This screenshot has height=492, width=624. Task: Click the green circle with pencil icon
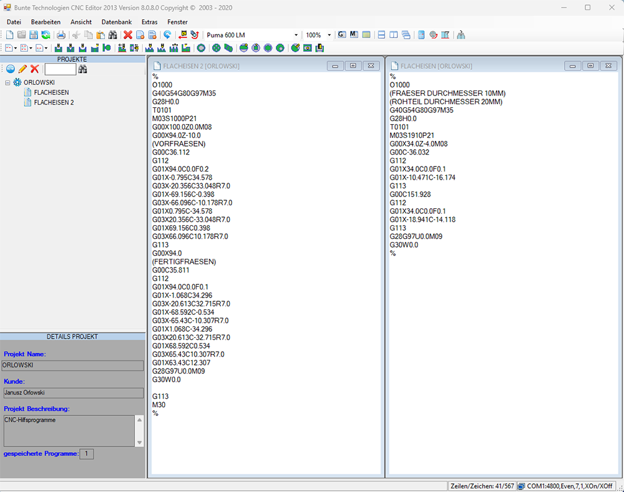(295, 48)
